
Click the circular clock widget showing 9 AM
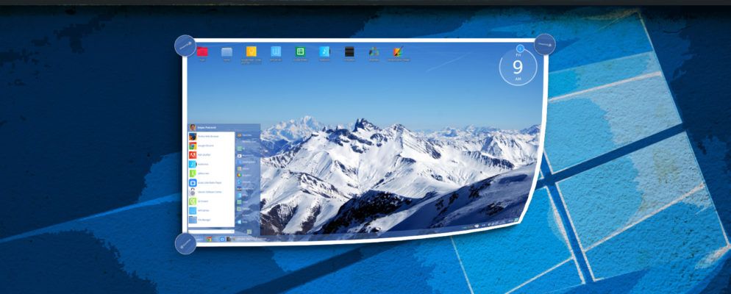(518, 67)
